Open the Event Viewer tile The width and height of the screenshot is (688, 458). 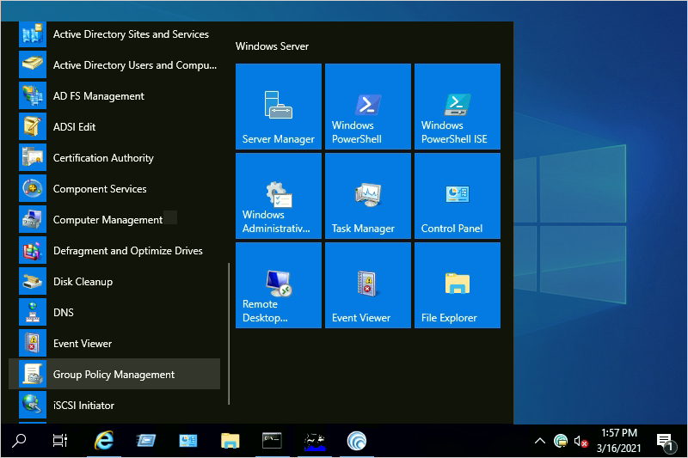point(367,285)
